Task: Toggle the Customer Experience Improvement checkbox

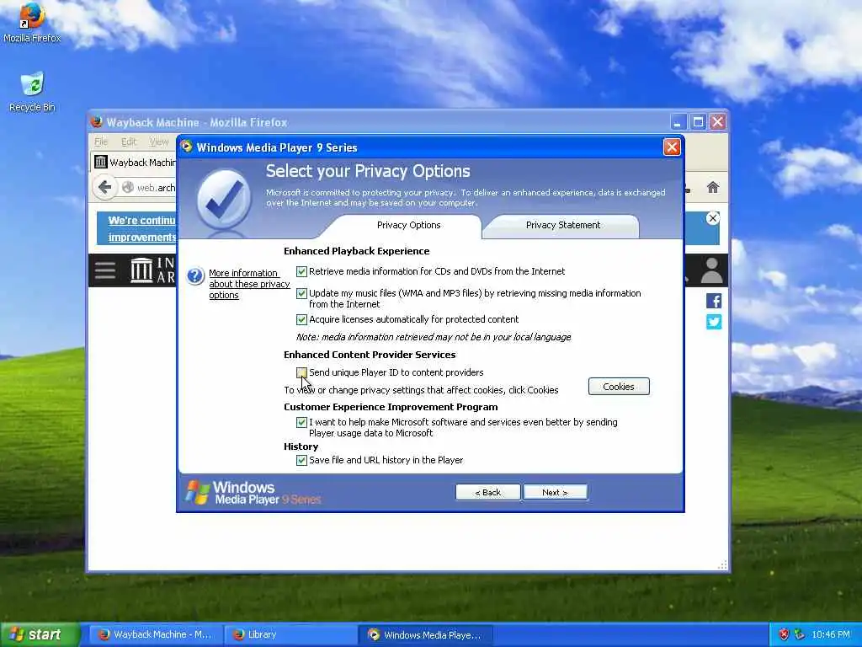Action: (301, 422)
